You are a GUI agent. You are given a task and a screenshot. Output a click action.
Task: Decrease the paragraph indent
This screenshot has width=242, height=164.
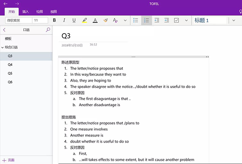[x=156, y=20]
